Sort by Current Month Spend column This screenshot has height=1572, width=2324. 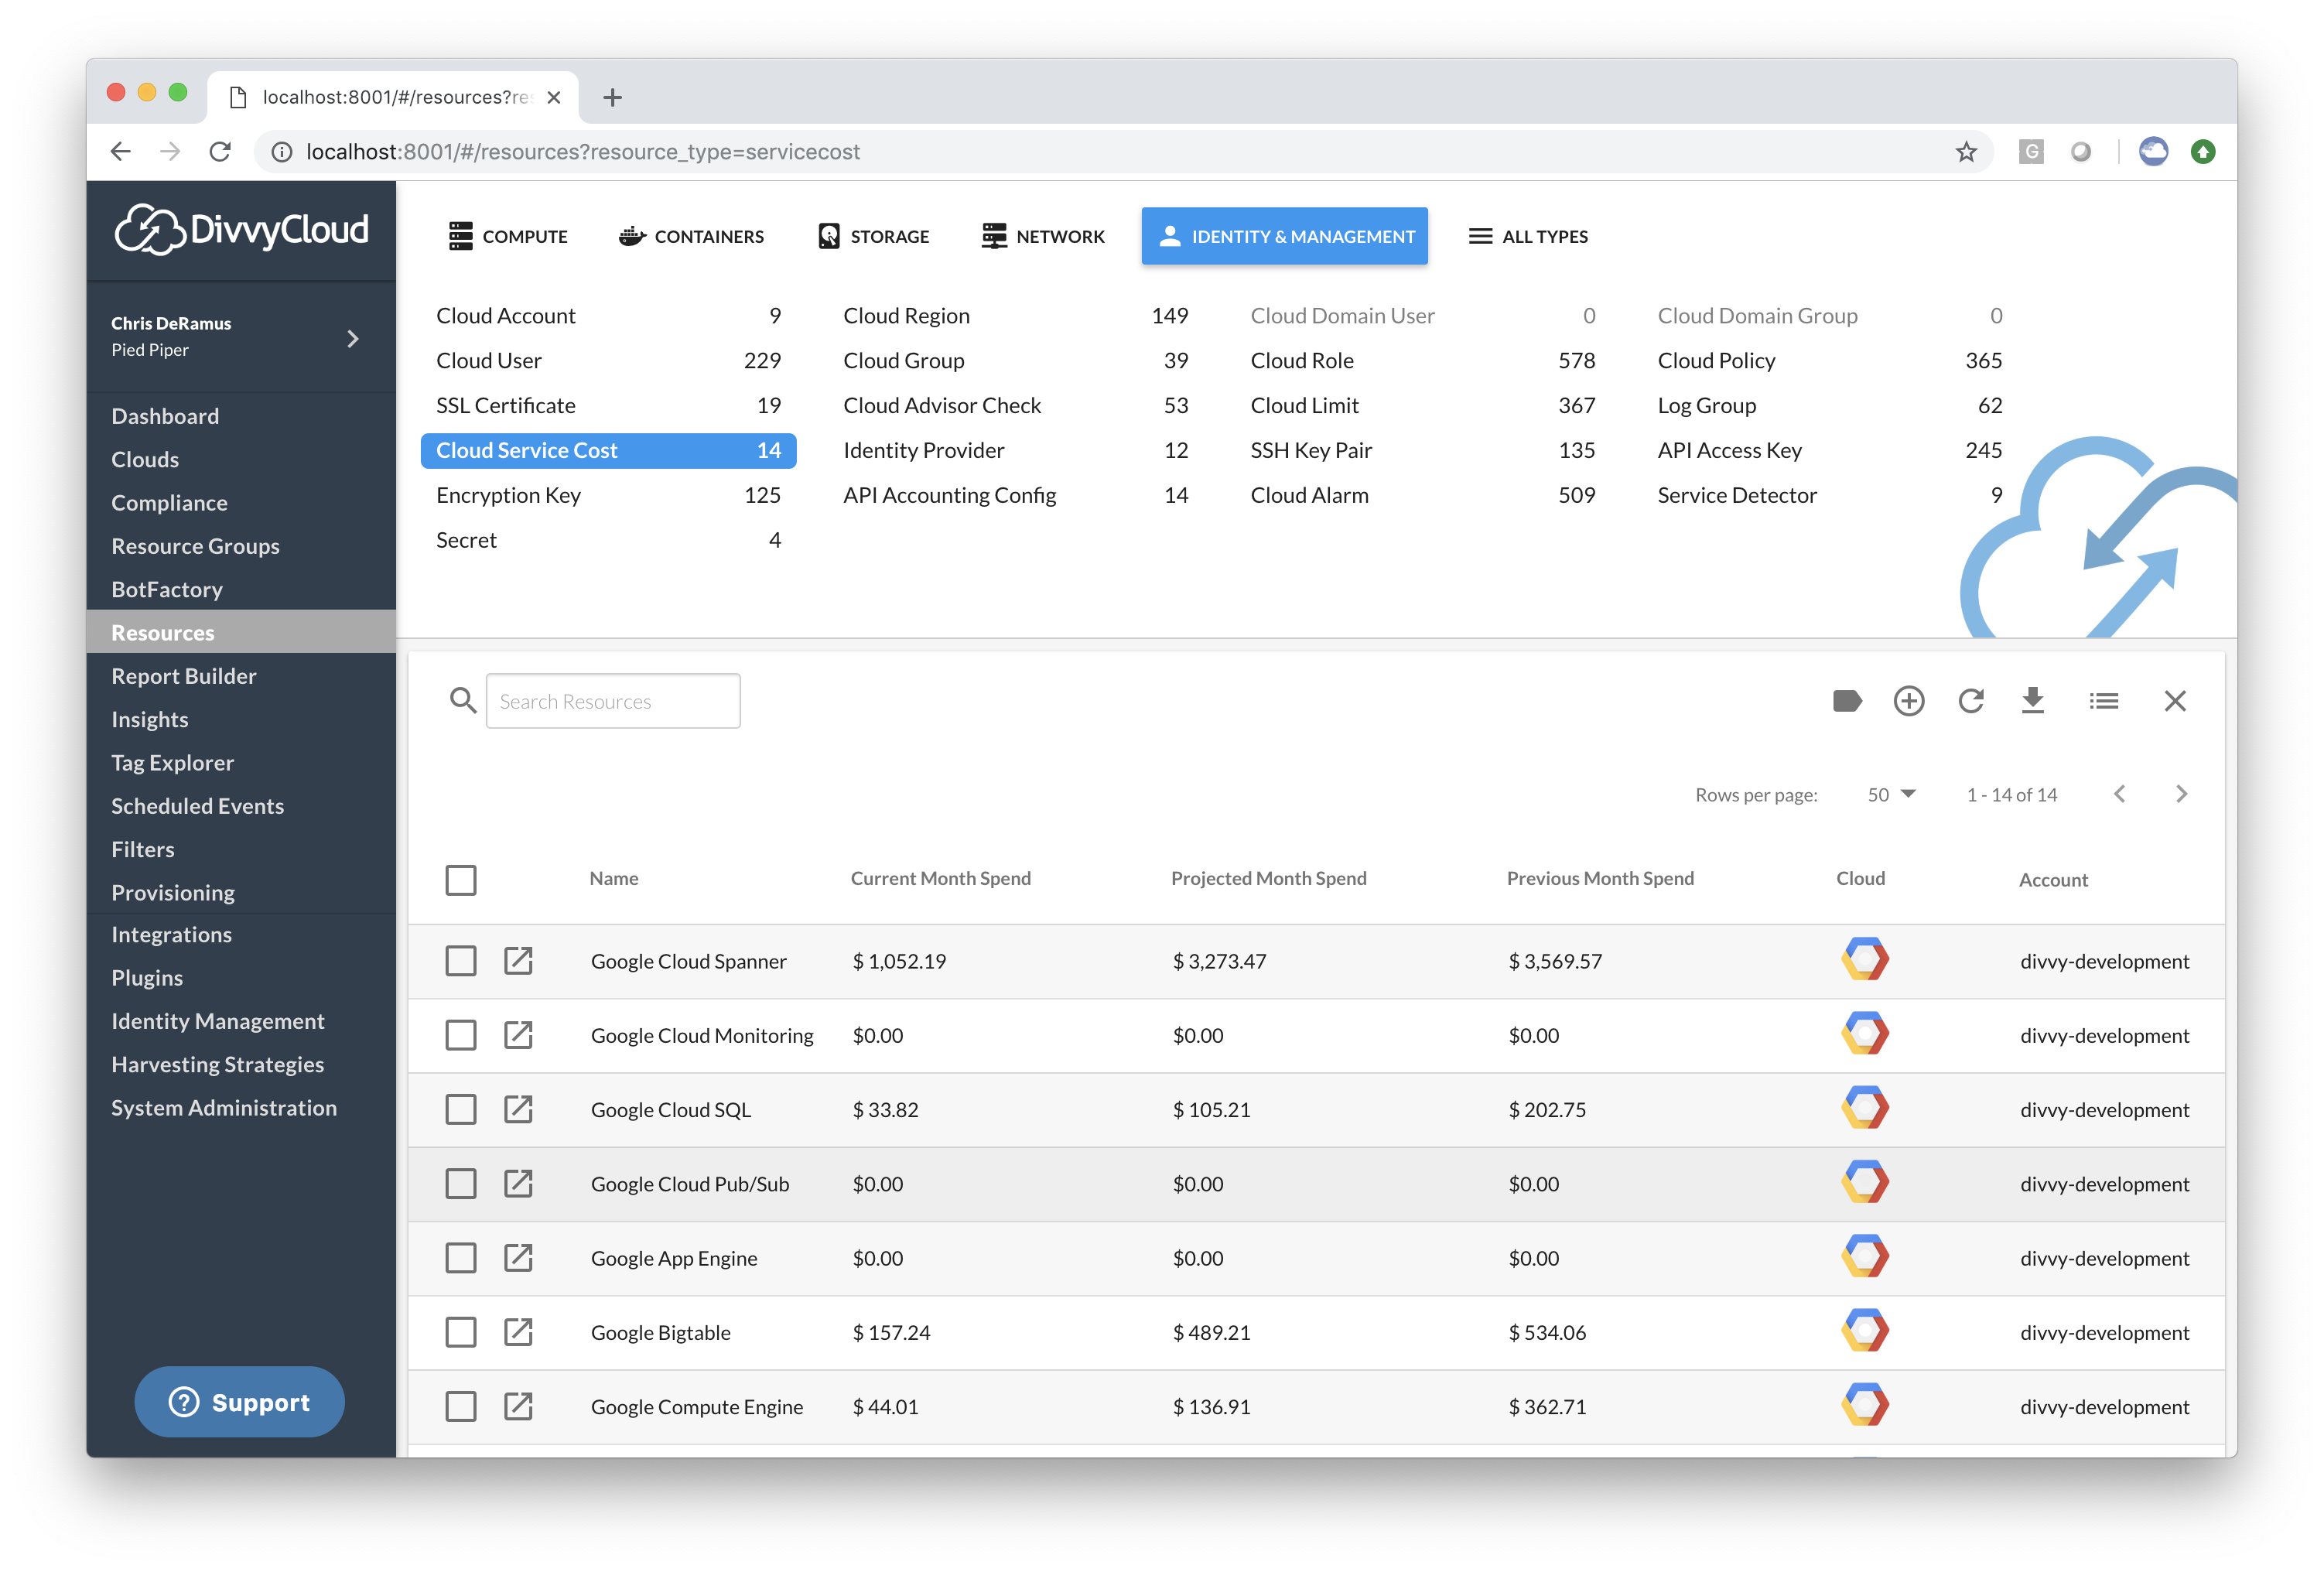point(940,878)
